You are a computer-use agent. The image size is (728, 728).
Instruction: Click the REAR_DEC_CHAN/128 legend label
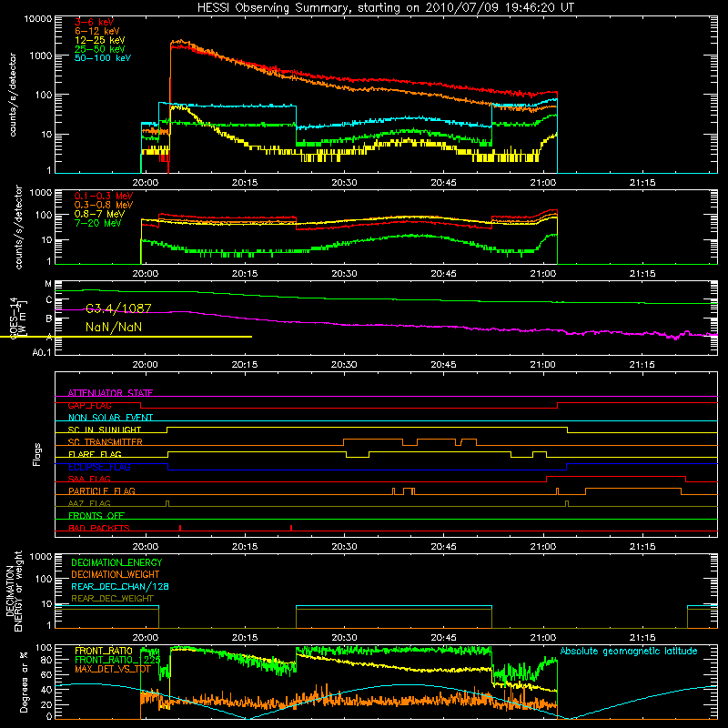[x=120, y=586]
